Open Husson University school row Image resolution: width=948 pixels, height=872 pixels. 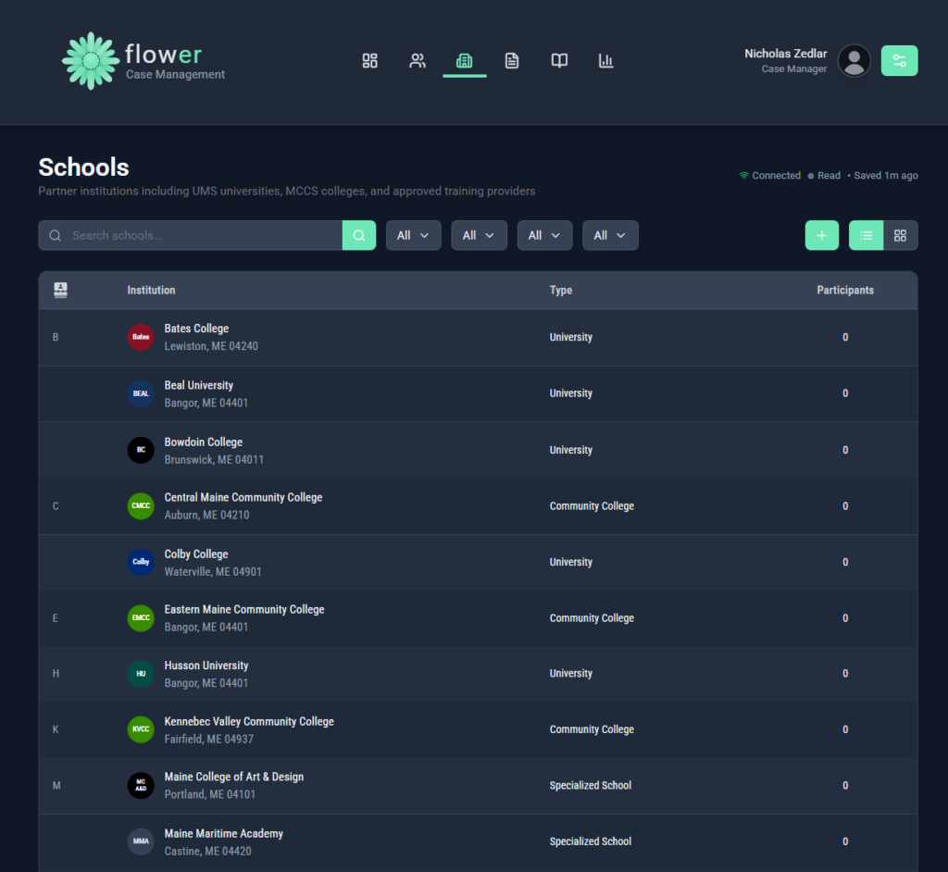click(x=206, y=666)
